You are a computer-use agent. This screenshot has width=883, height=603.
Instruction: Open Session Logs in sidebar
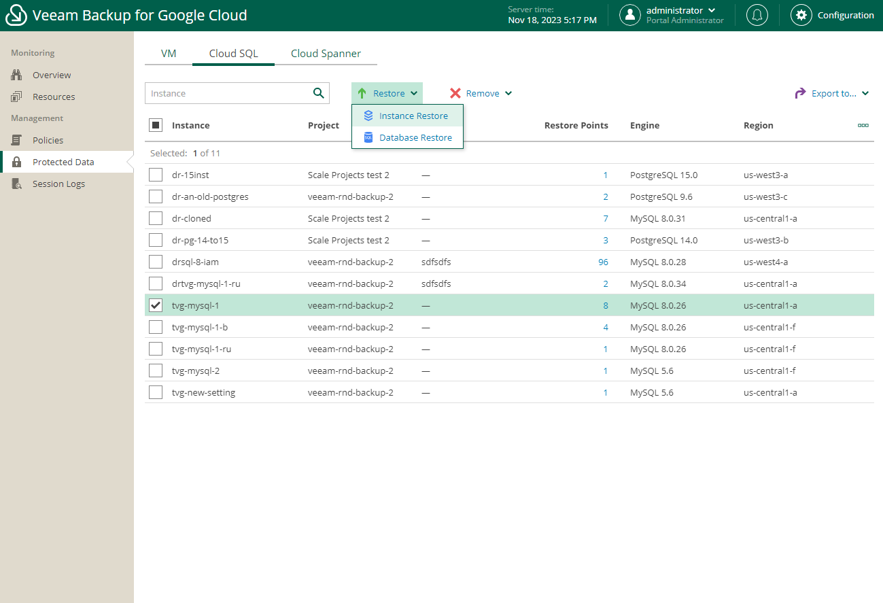coord(58,184)
